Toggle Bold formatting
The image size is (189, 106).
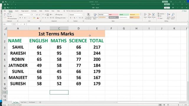click(x=20, y=18)
